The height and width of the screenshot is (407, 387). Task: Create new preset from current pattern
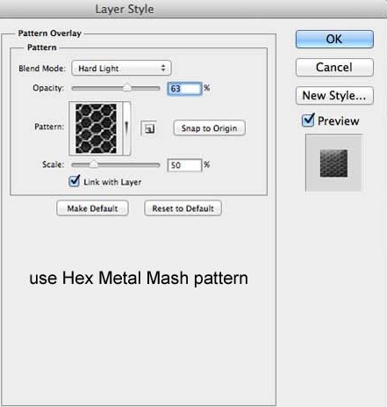[149, 128]
